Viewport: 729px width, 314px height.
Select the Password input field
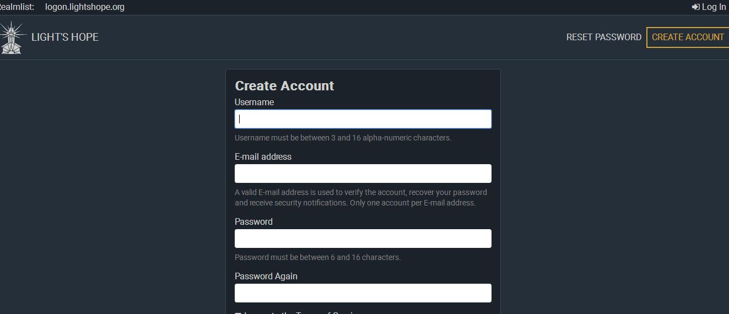(x=363, y=239)
